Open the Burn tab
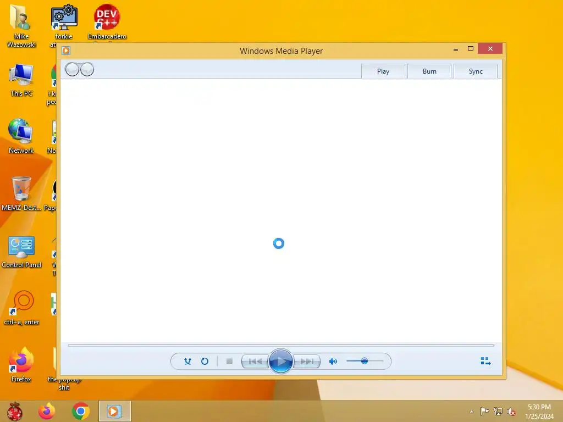Image resolution: width=563 pixels, height=422 pixels. (x=429, y=71)
